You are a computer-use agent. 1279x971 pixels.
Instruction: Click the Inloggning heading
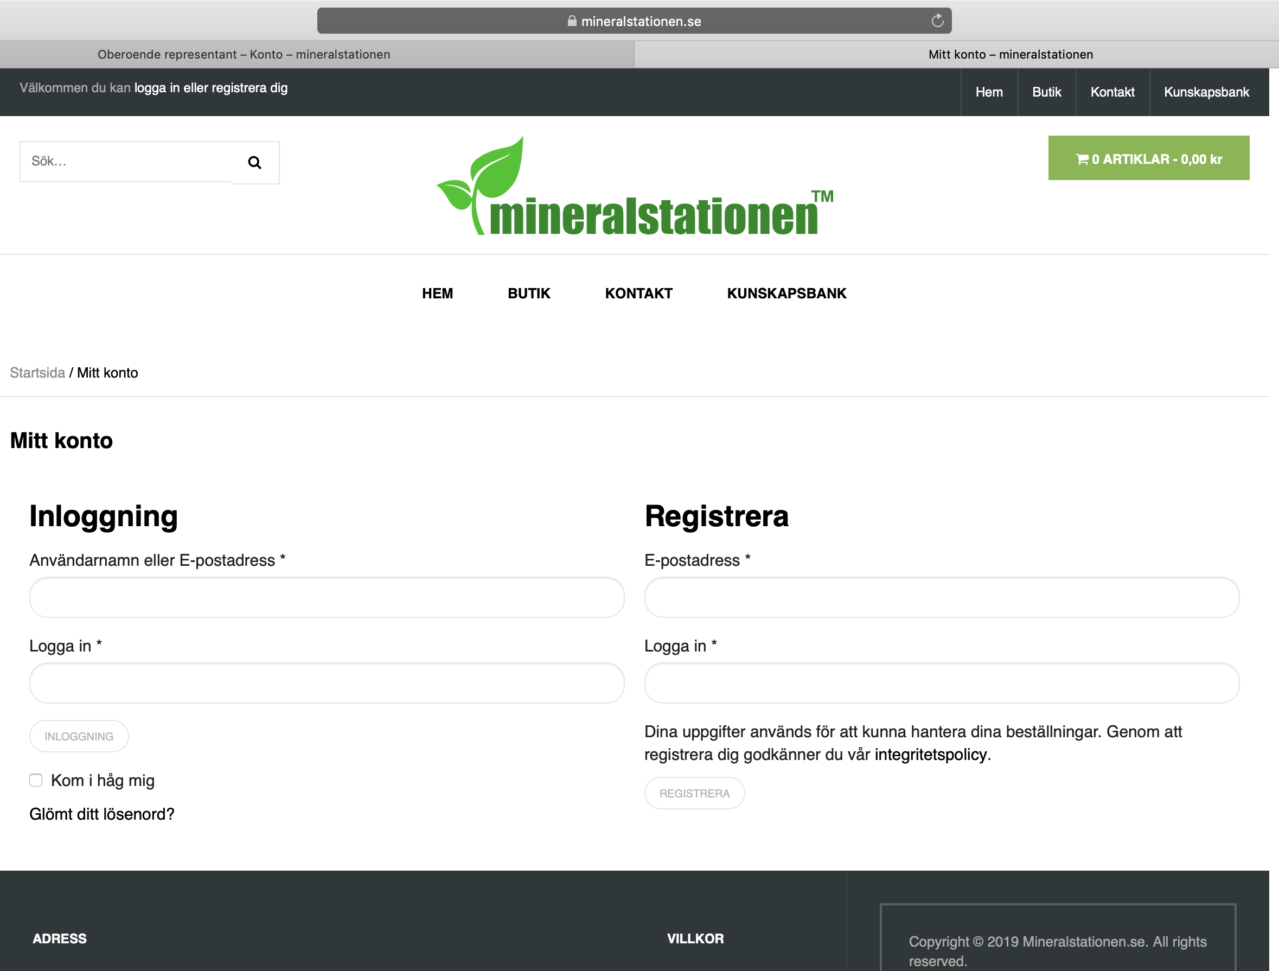[x=104, y=516]
